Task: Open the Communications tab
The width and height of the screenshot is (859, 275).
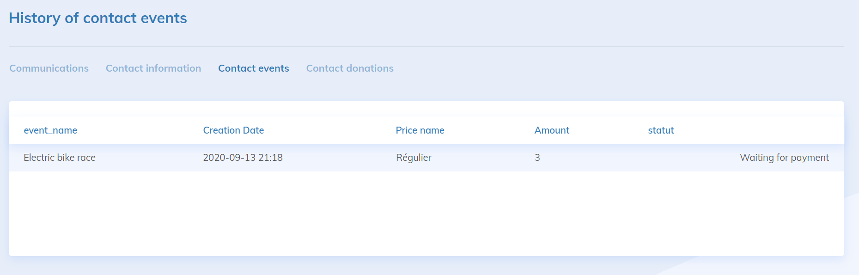Action: 49,68
